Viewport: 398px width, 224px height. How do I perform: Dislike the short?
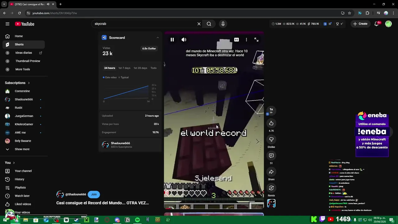coord(271,139)
